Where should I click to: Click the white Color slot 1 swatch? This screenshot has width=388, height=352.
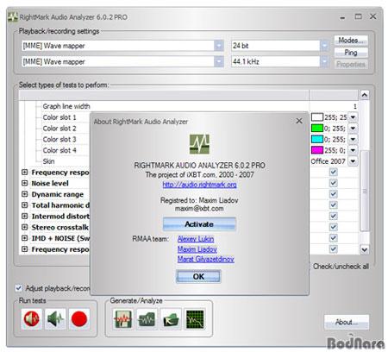point(317,117)
